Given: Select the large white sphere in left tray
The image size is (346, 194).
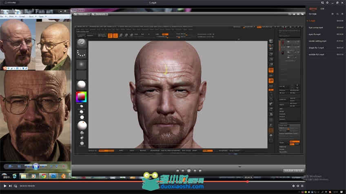Looking at the screenshot, I should pos(82,126).
